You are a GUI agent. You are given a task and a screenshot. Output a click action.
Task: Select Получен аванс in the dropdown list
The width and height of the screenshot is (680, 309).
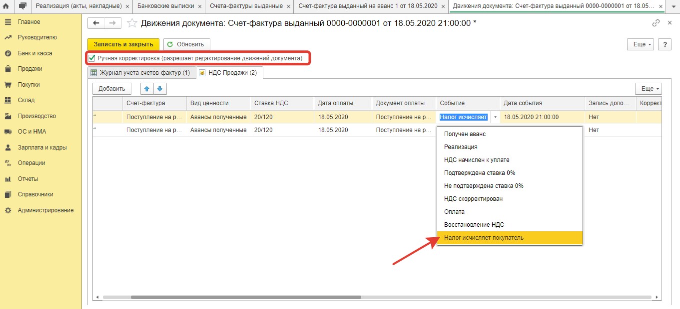[465, 134]
